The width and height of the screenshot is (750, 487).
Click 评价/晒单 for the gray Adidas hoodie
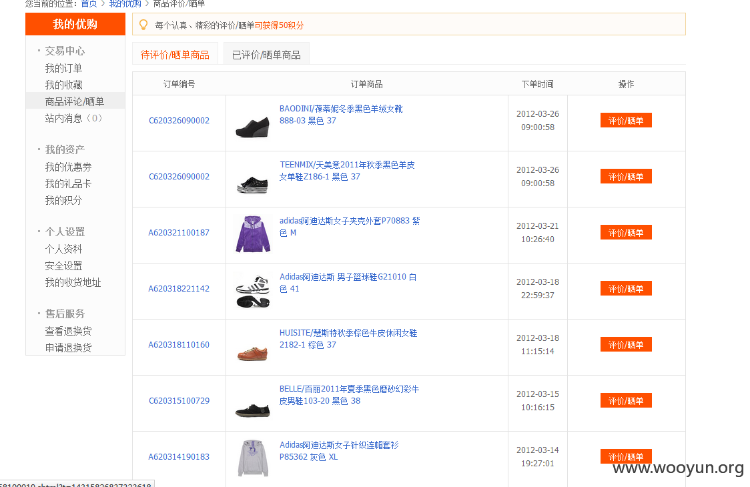point(626,456)
